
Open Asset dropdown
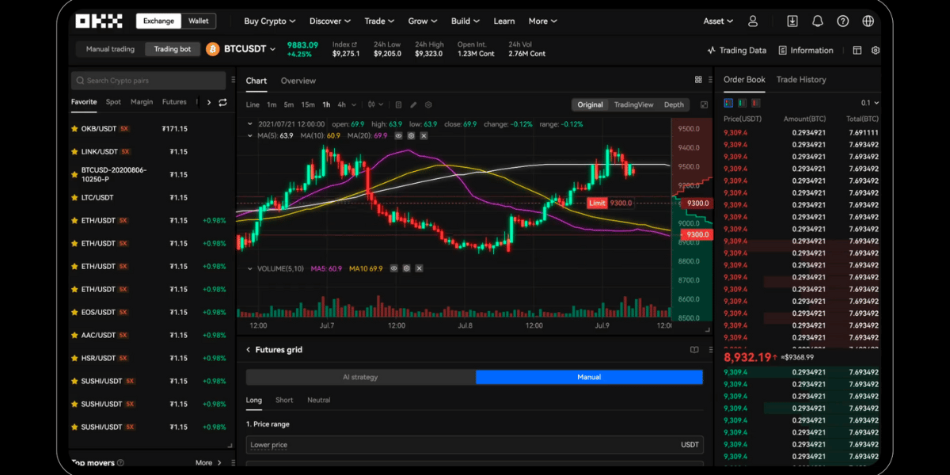pyautogui.click(x=718, y=21)
